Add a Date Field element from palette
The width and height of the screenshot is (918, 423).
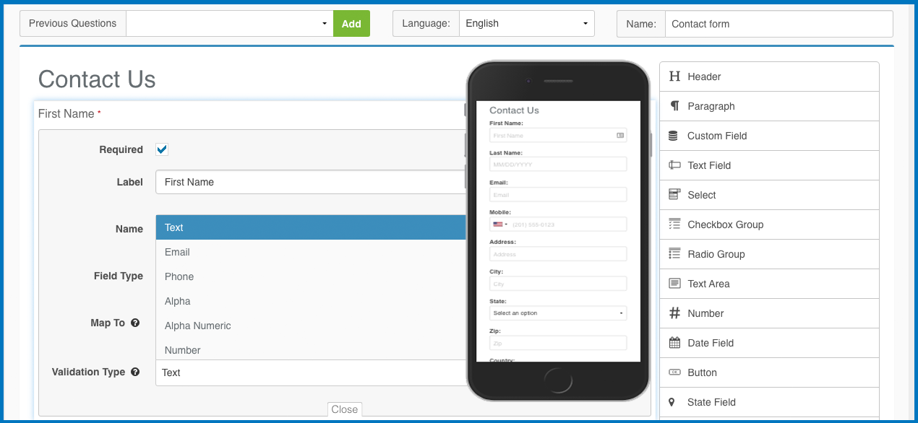[x=769, y=343]
